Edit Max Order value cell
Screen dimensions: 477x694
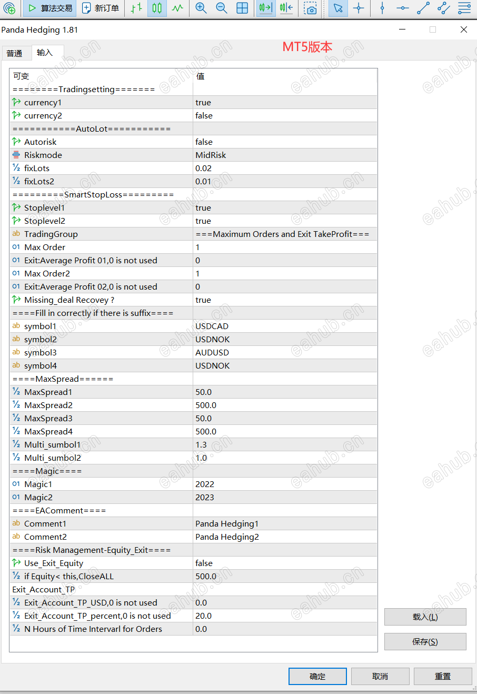click(285, 247)
